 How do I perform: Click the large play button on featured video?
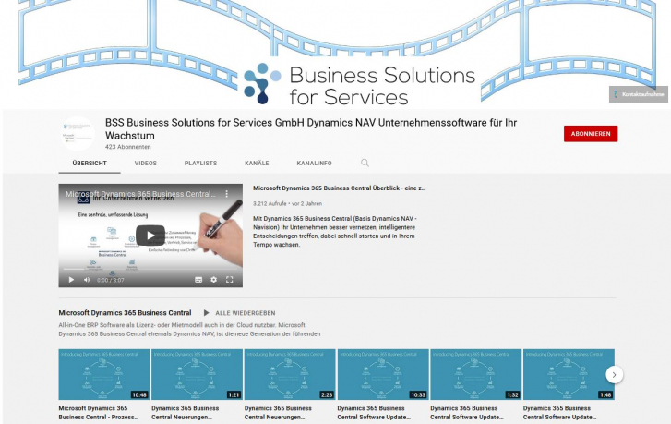[x=150, y=236]
